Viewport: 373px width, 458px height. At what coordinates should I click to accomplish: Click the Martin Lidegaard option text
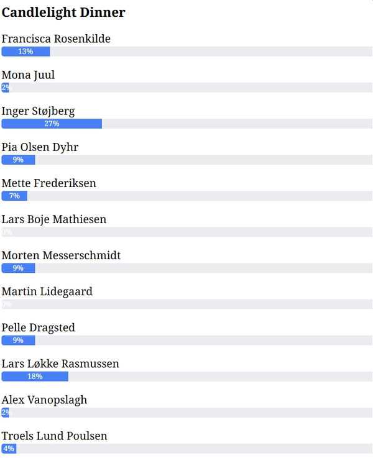pos(47,291)
